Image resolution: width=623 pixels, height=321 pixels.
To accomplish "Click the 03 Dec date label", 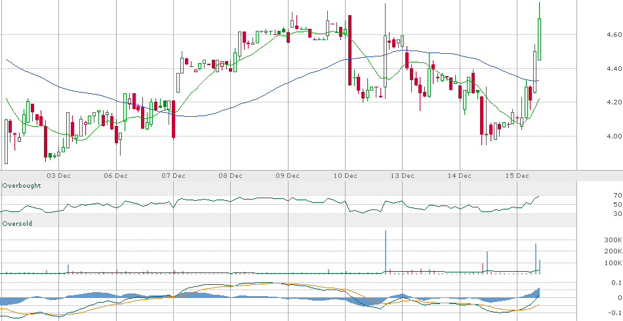I will click(x=59, y=175).
